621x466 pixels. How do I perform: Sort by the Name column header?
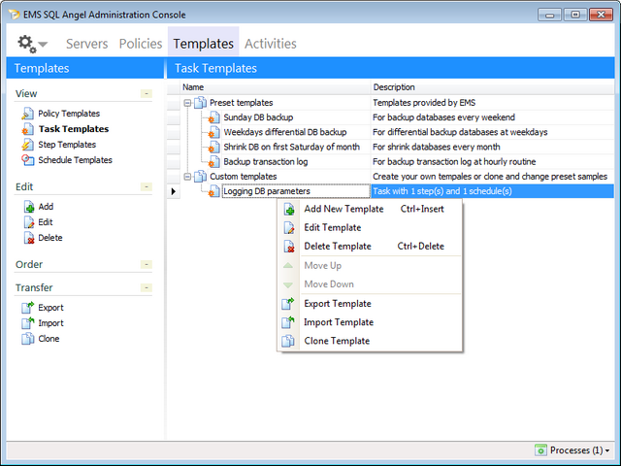click(x=276, y=87)
